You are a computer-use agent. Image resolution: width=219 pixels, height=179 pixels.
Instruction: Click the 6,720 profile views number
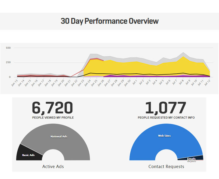coord(53,108)
